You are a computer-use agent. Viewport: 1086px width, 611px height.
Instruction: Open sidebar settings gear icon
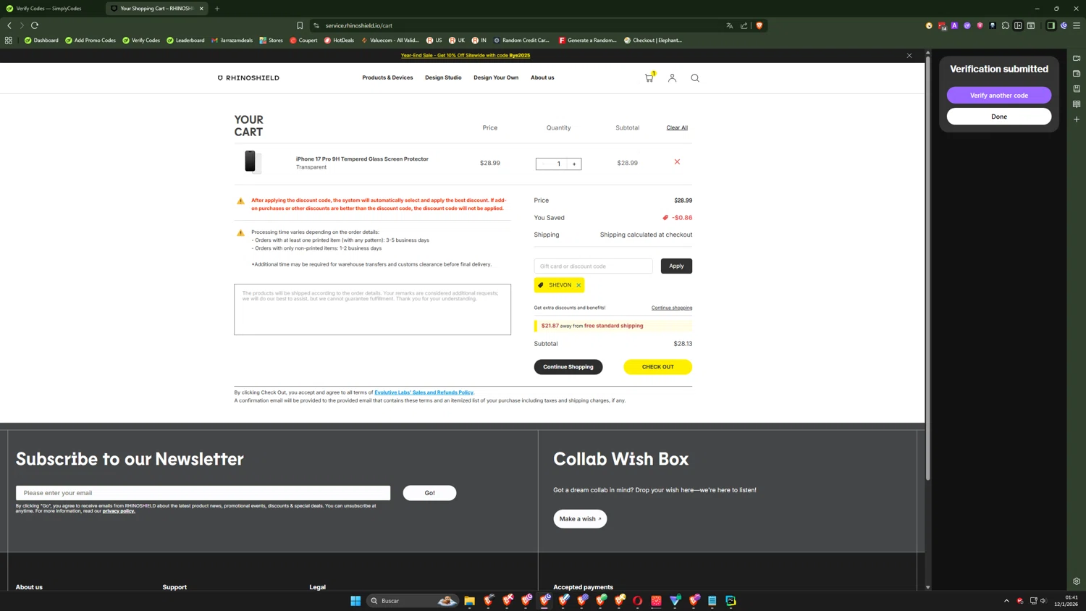coord(1077,581)
